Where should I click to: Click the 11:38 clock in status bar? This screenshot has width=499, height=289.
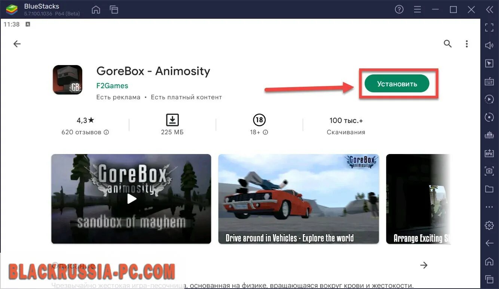[x=12, y=24]
